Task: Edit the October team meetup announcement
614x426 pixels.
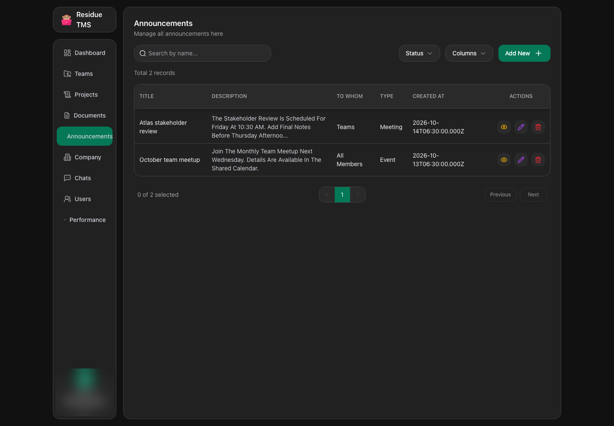Action: [x=521, y=160]
